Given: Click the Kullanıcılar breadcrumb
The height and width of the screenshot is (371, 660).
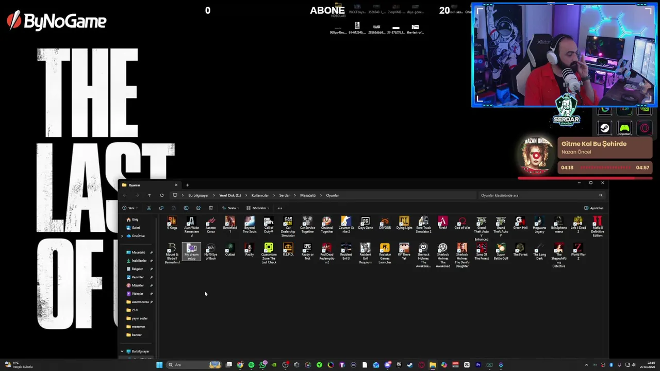Looking at the screenshot, I should pyautogui.click(x=260, y=195).
